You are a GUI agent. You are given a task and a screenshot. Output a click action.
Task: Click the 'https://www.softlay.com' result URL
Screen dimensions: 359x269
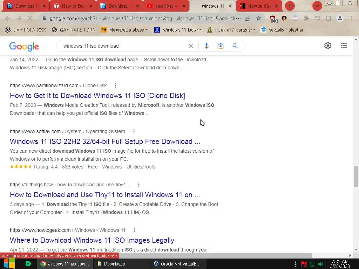(35, 132)
